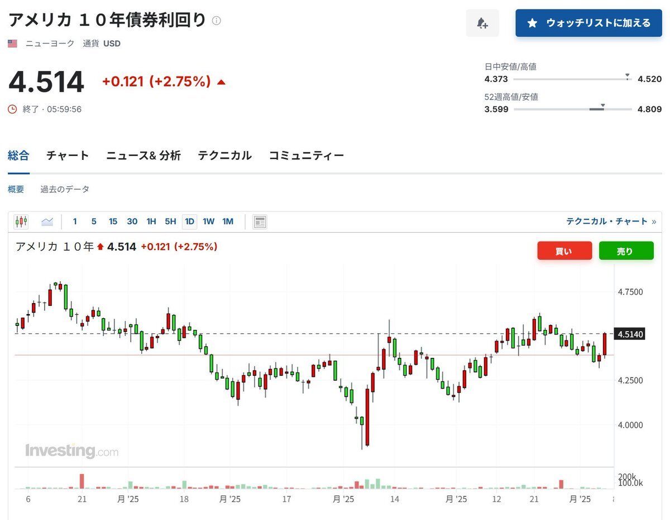Open 過去のデータ sub-tab

[x=65, y=189]
